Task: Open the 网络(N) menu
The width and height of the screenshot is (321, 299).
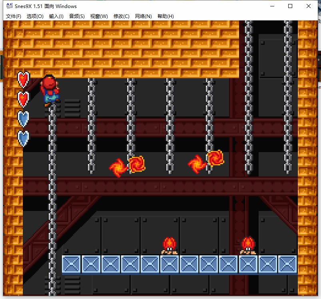Action: [x=143, y=16]
